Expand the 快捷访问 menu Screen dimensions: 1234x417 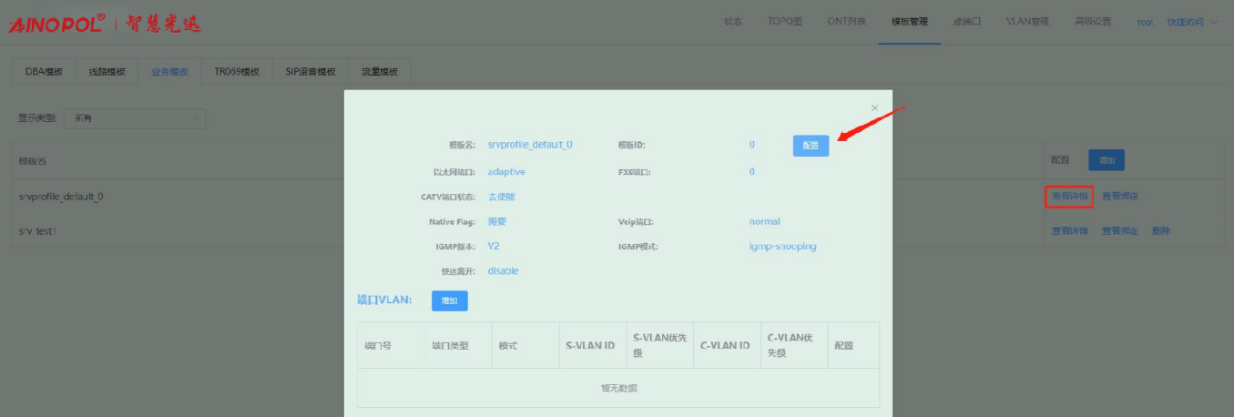(1191, 22)
